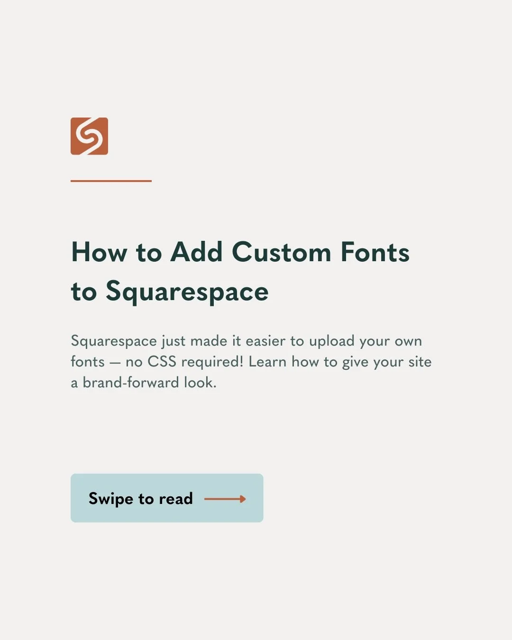Select the description paragraph text
The image size is (512, 640).
[251, 361]
